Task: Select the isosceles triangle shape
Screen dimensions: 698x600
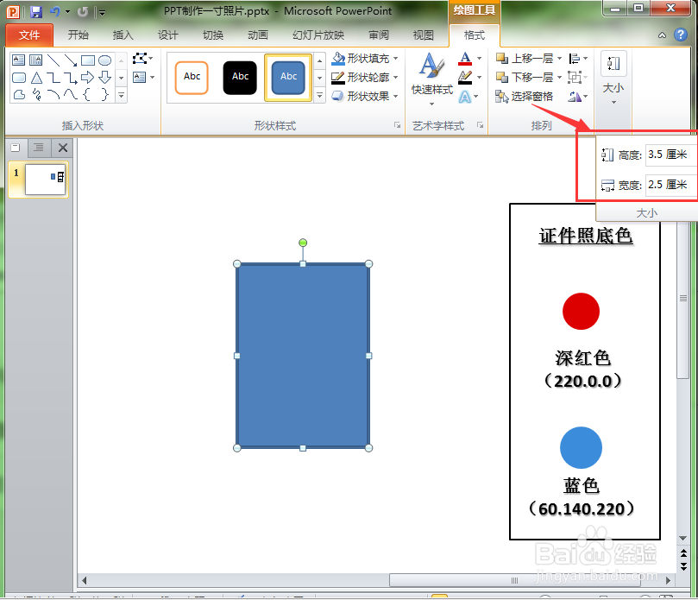Action: click(36, 78)
